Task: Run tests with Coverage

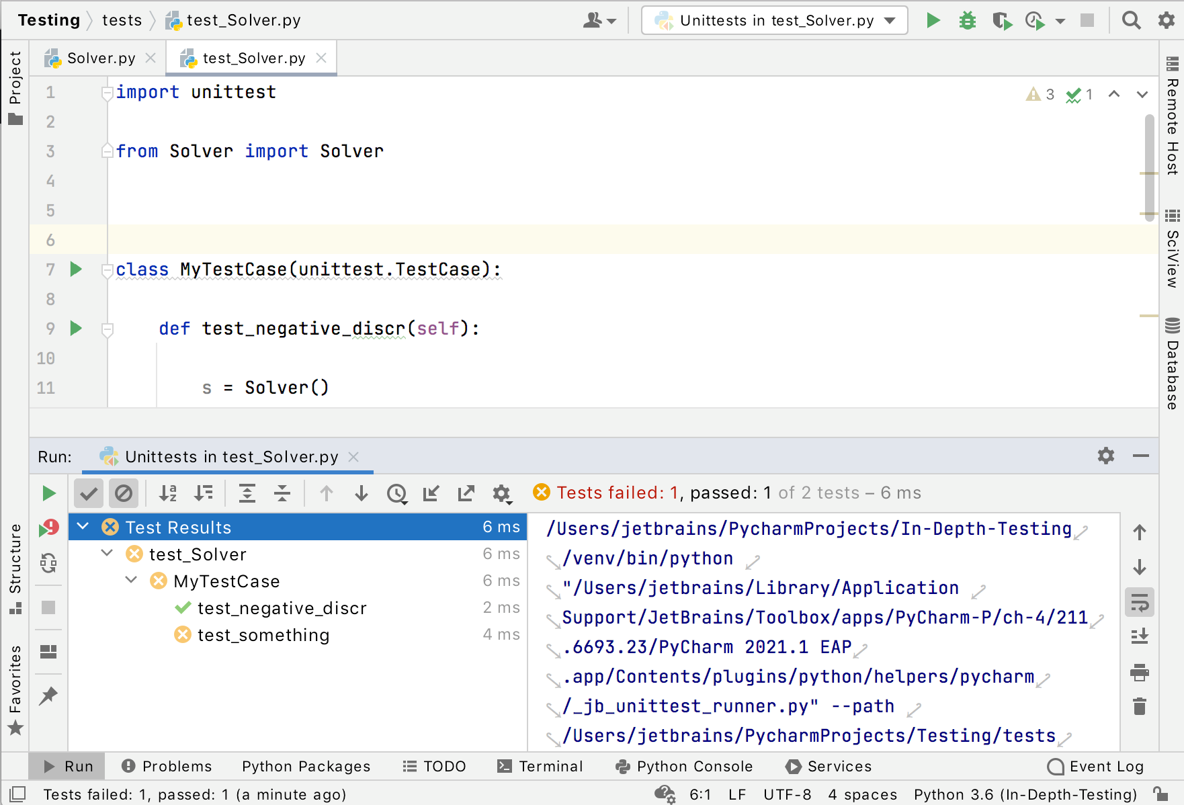Action: [x=1003, y=21]
